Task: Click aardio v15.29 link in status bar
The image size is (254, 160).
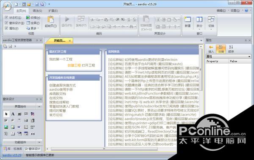Action: pyautogui.click(x=12, y=155)
